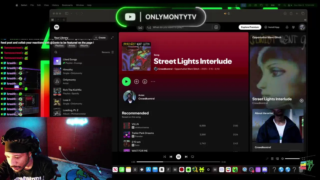Open the Browse icon in search bar

click(216, 27)
